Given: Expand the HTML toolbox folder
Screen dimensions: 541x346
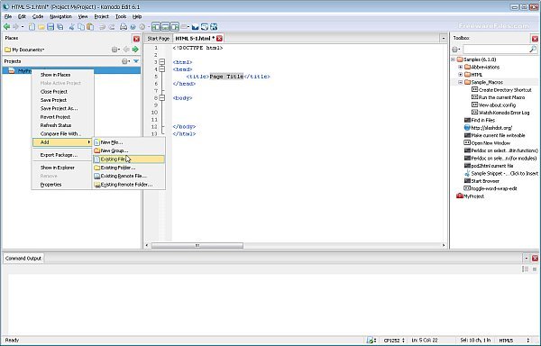Looking at the screenshot, I should click(460, 75).
